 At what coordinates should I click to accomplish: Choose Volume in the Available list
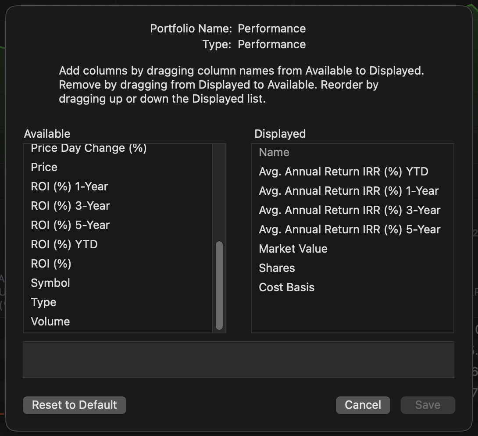50,322
